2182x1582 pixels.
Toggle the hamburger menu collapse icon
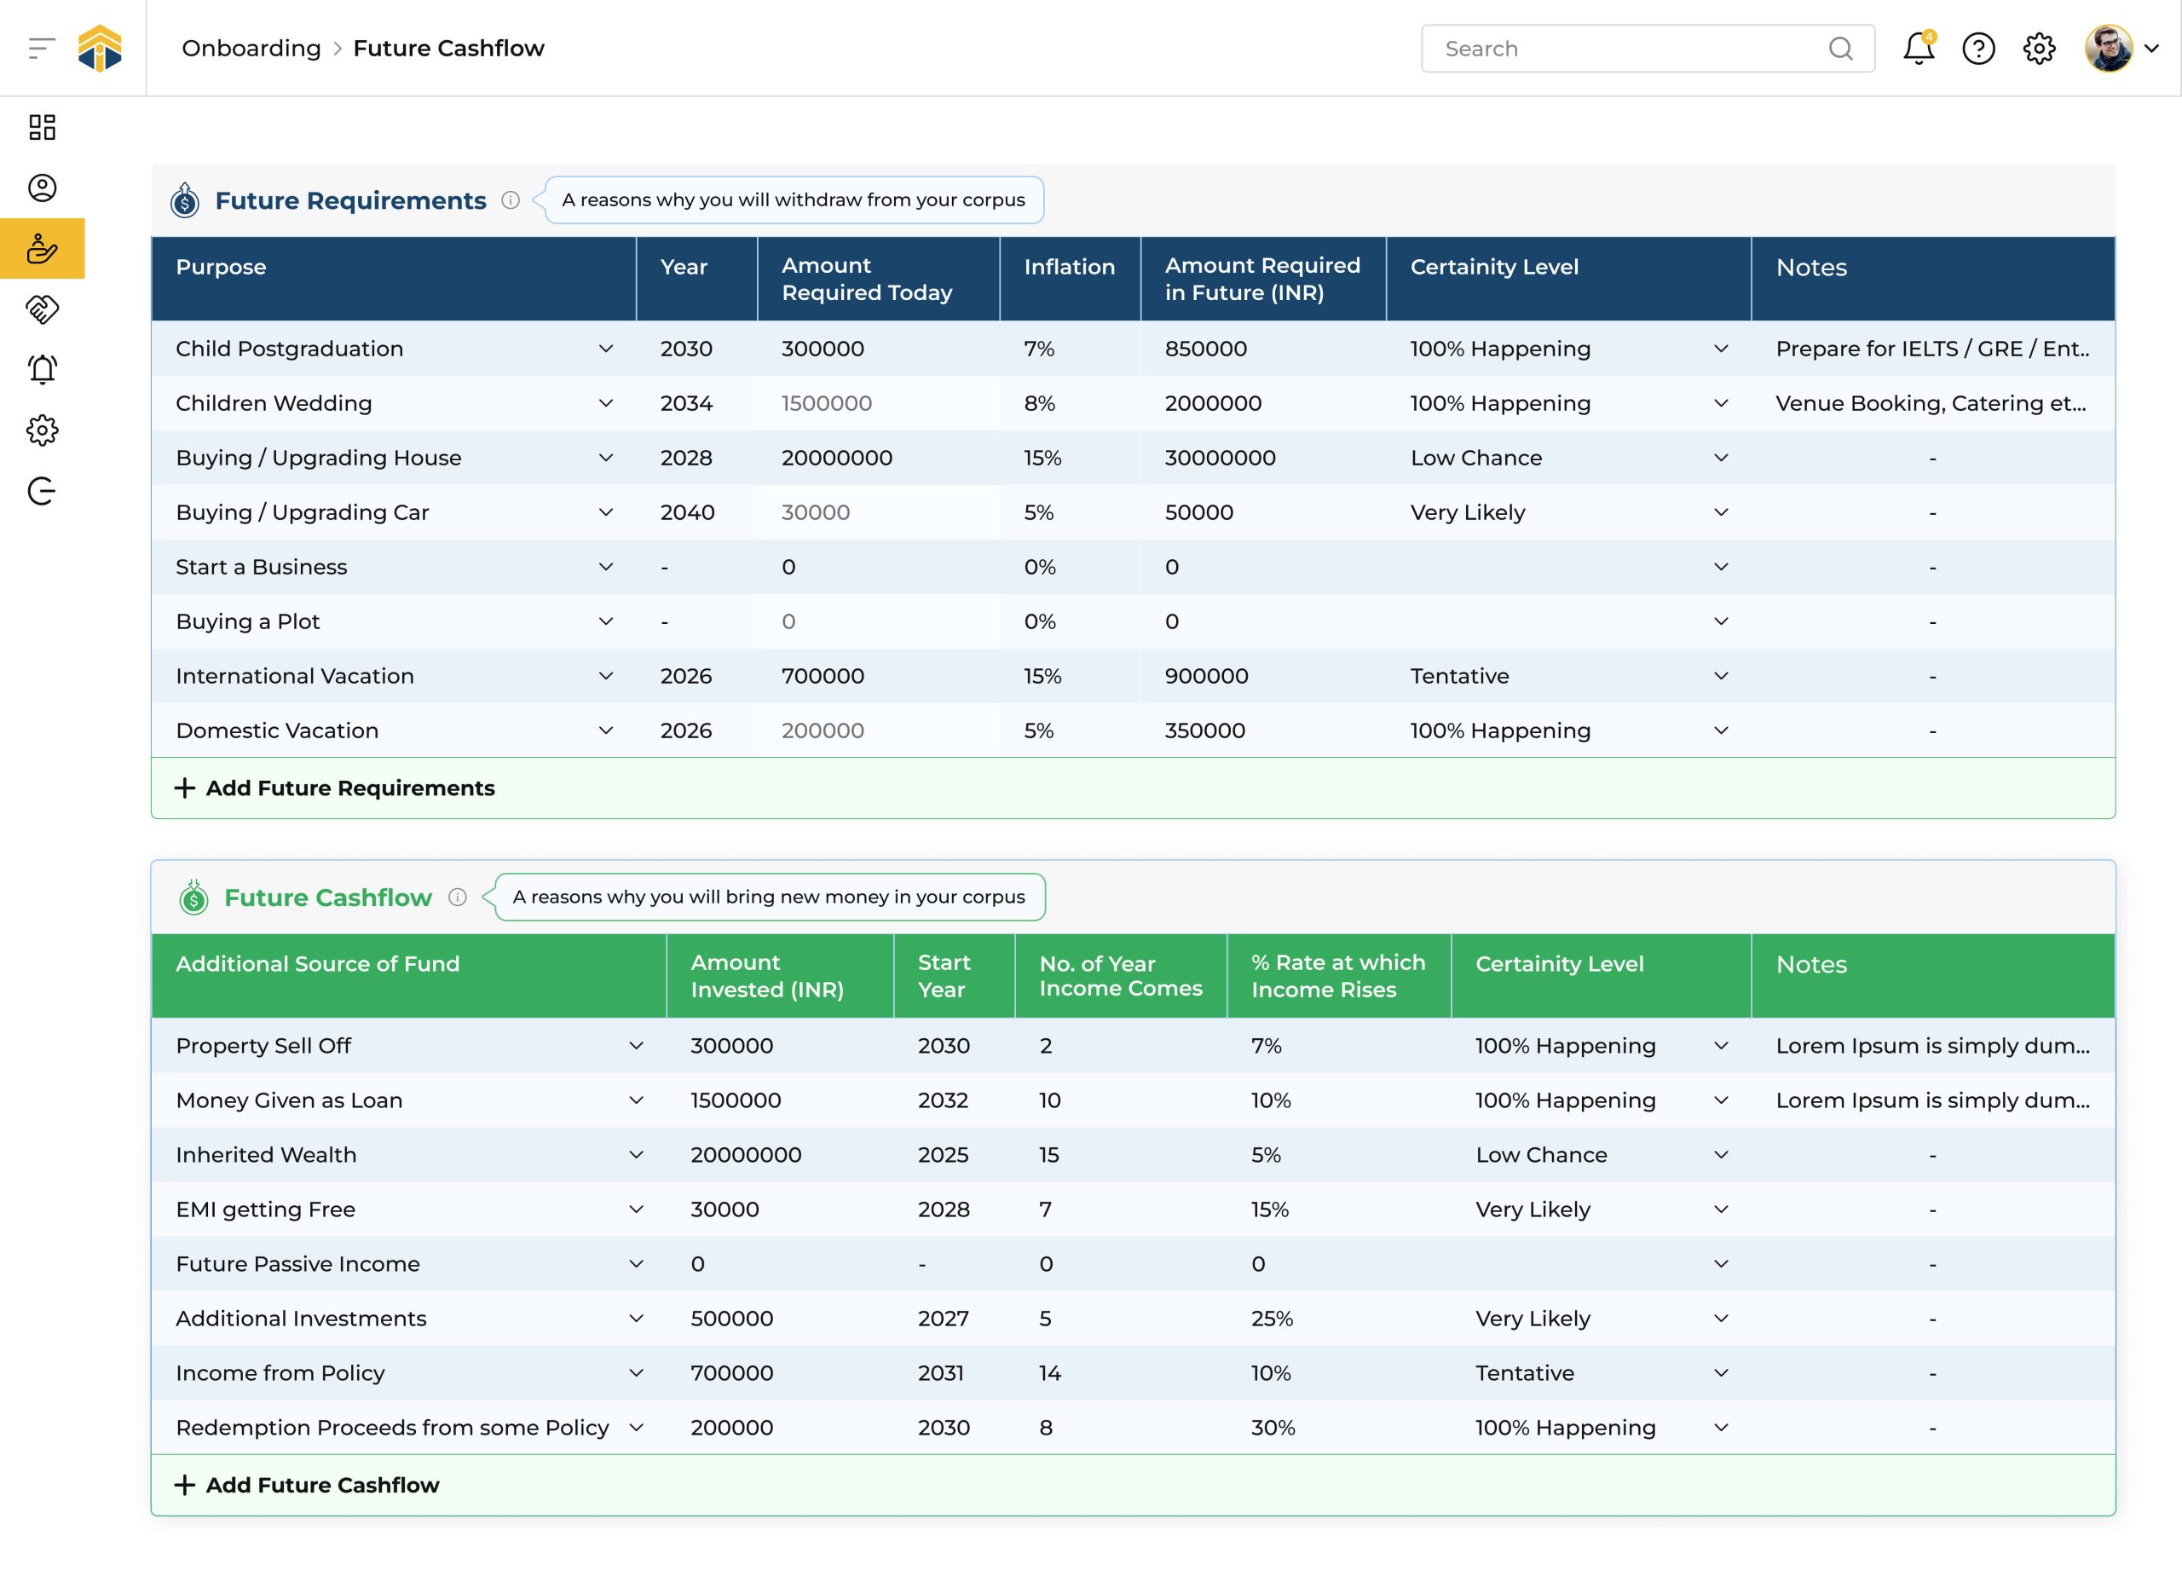click(42, 48)
